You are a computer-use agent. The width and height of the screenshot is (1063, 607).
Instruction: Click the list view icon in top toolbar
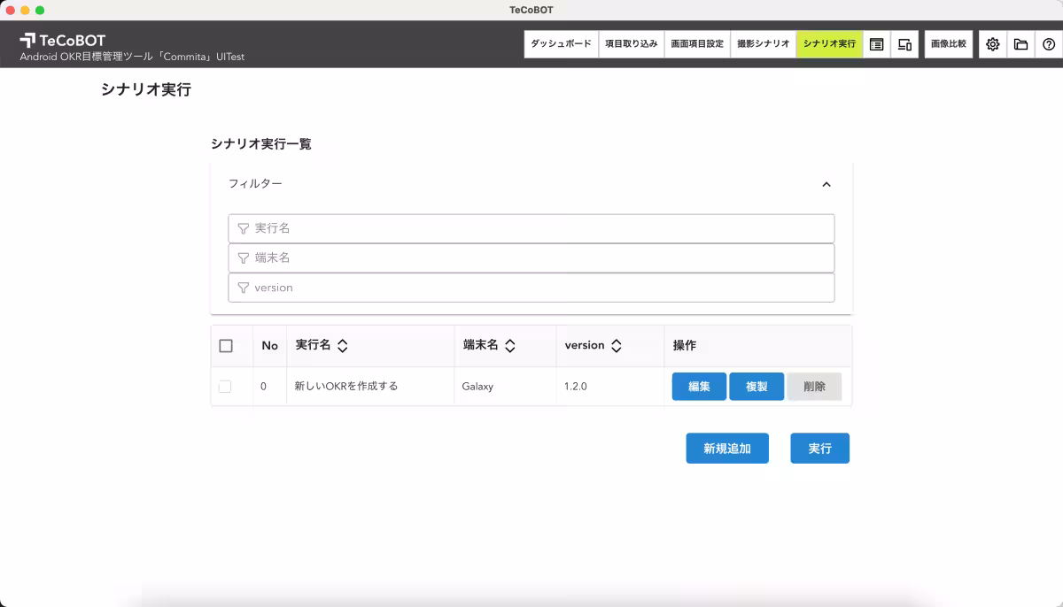[876, 44]
